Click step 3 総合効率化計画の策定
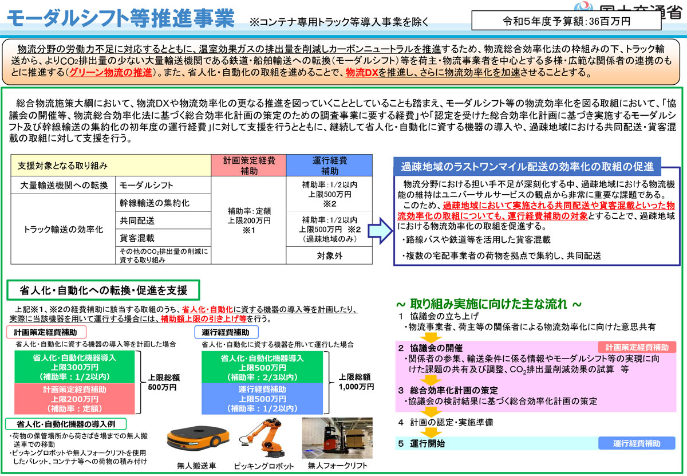Viewport: 687px width, 476px height. click(447, 390)
